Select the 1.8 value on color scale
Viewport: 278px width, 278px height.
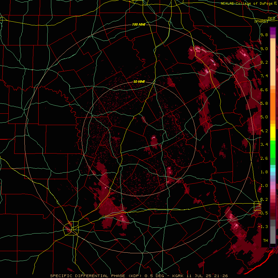pyautogui.click(x=264, y=172)
